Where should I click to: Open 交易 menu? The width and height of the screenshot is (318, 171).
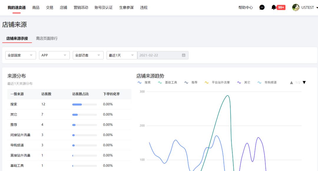point(49,7)
